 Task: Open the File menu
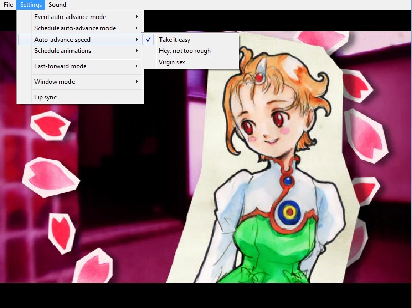(x=8, y=5)
